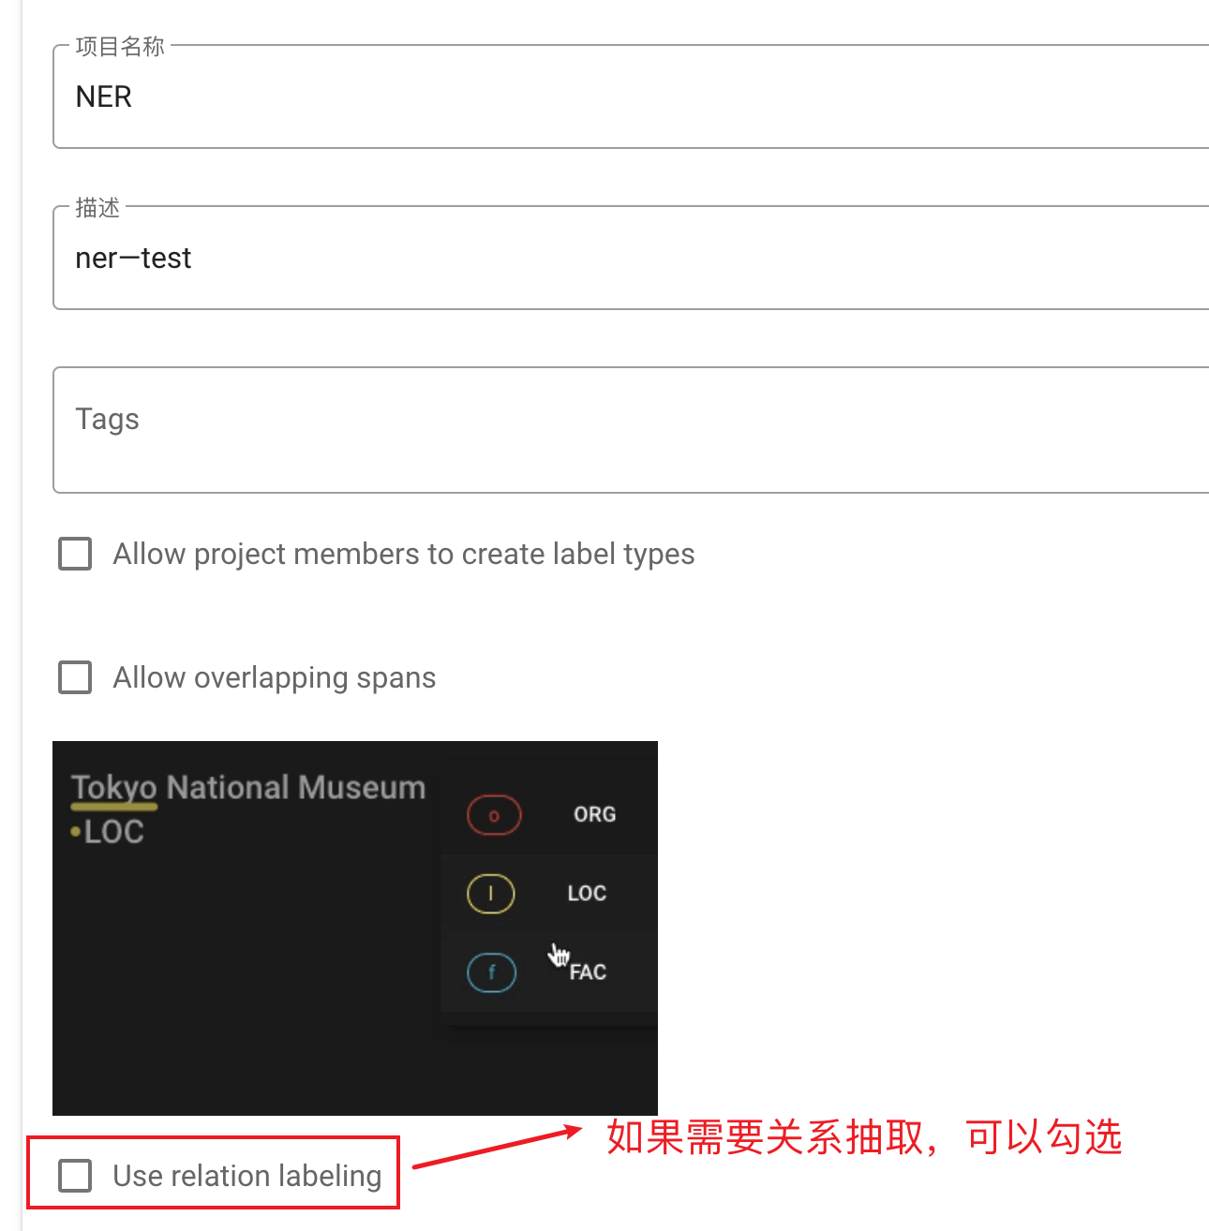Click the red "o" shortcut badge for ORG
1209x1231 pixels.
coord(493,815)
